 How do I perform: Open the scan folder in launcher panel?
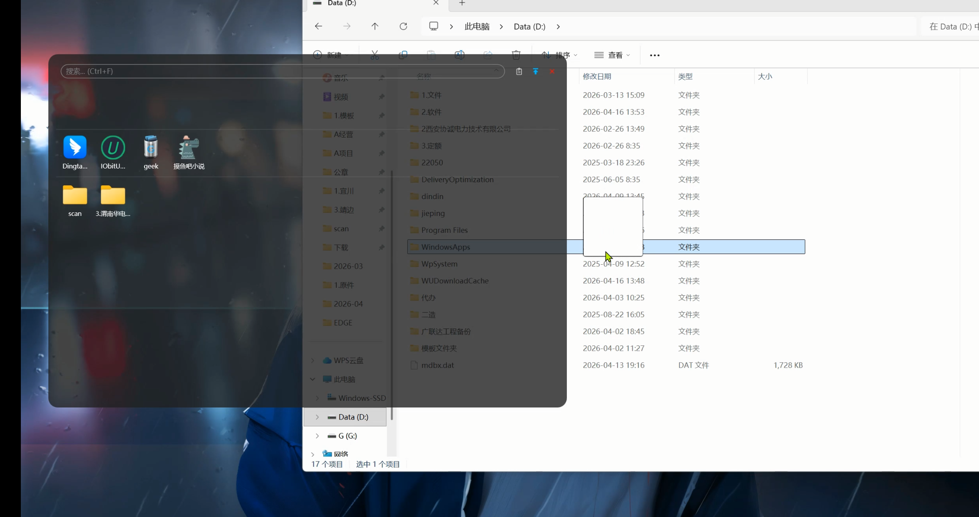[x=75, y=196]
